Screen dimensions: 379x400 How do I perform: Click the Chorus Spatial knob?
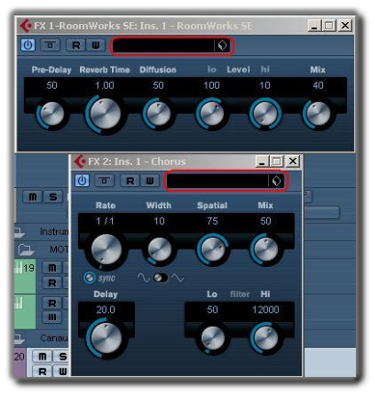pyautogui.click(x=212, y=250)
